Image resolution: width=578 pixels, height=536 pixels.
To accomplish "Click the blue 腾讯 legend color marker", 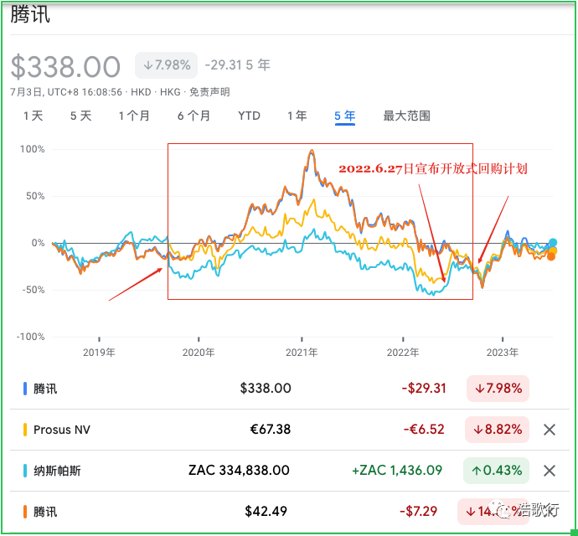I will point(25,389).
